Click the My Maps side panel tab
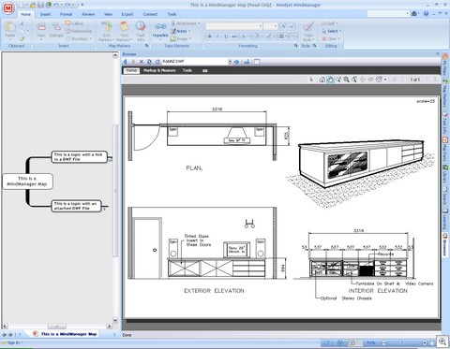This screenshot has height=349, width=450. 445,65
